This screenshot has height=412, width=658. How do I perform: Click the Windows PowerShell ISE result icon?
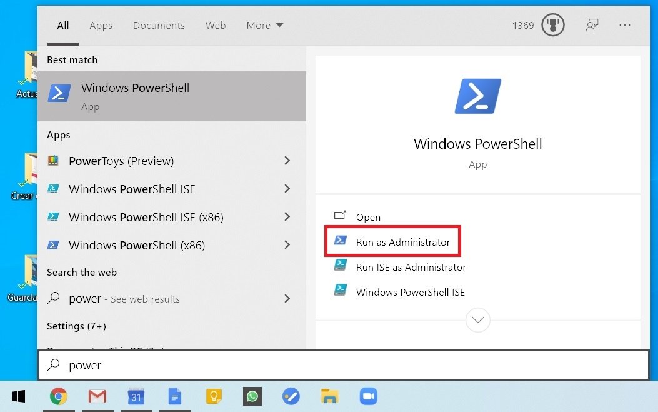[x=53, y=189]
